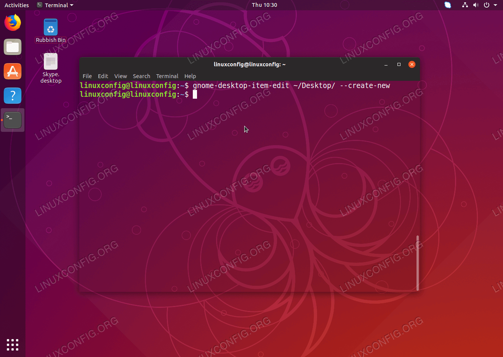Select the Skype.desktop file icon

coord(51,69)
